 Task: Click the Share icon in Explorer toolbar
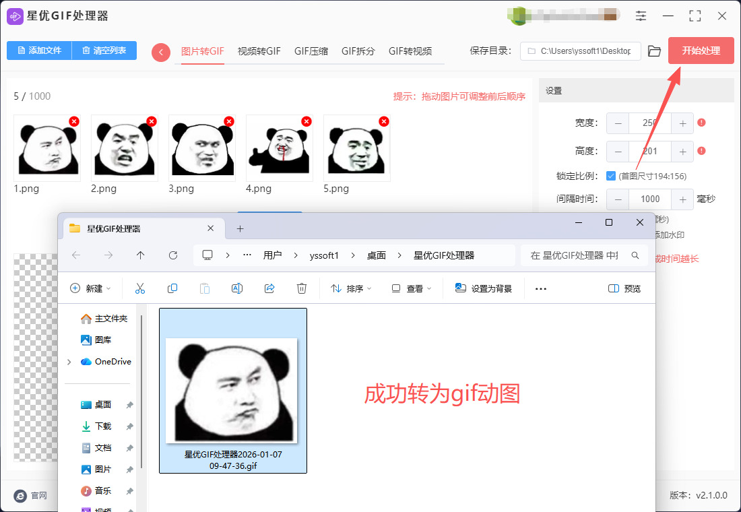[x=269, y=288]
